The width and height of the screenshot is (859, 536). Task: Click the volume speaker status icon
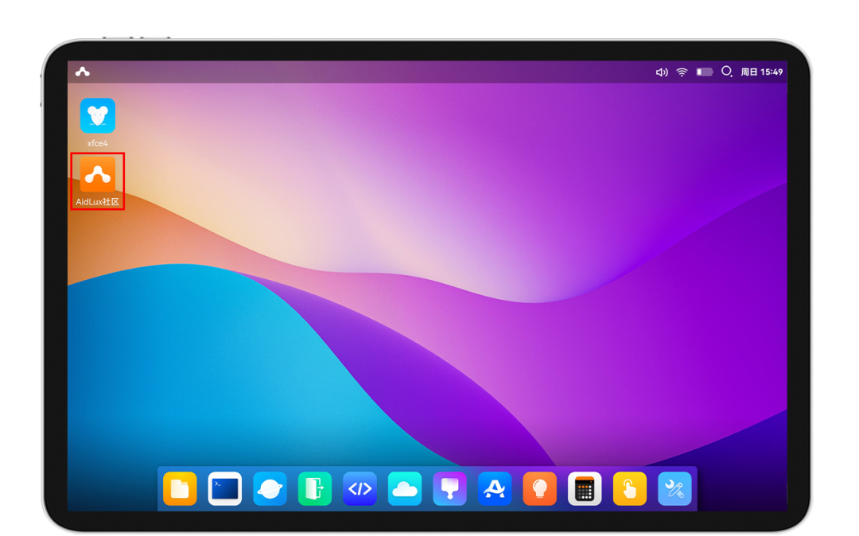coord(662,72)
